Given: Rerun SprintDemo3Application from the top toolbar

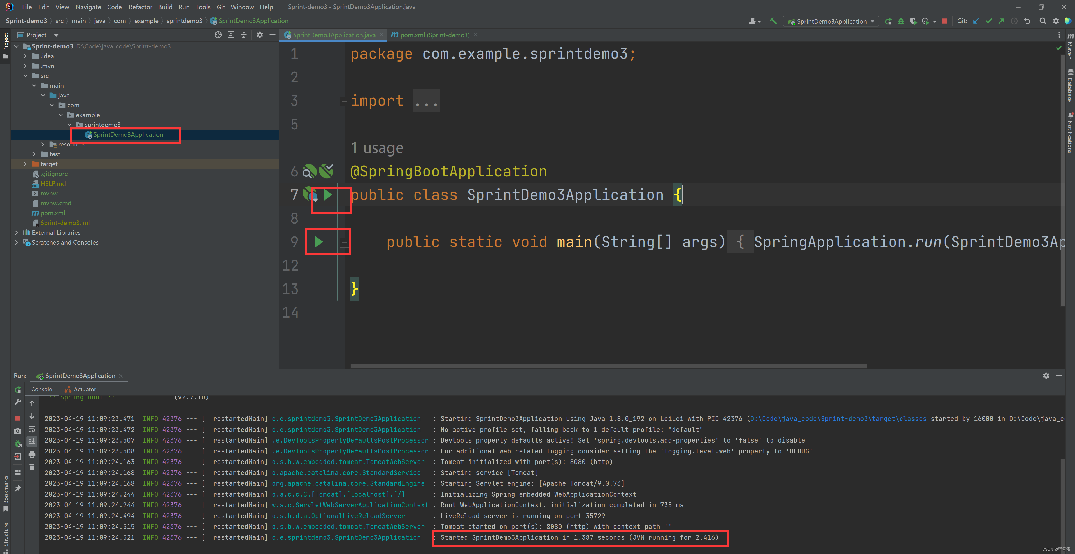Looking at the screenshot, I should [888, 21].
